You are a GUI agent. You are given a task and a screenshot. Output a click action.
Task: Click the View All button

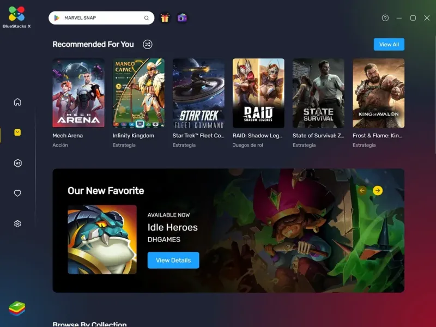point(389,45)
